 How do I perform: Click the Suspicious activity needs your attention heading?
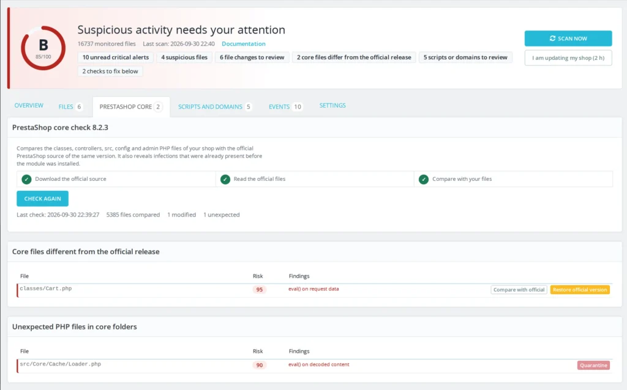point(181,30)
